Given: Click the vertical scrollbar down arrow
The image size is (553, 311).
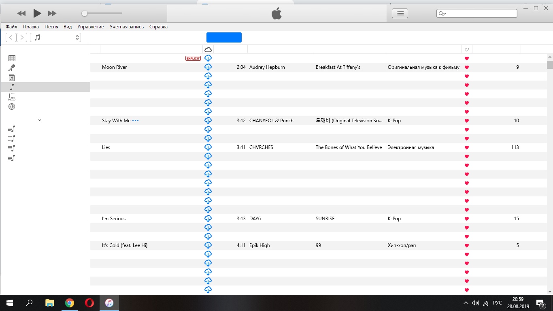Looking at the screenshot, I should (550, 291).
